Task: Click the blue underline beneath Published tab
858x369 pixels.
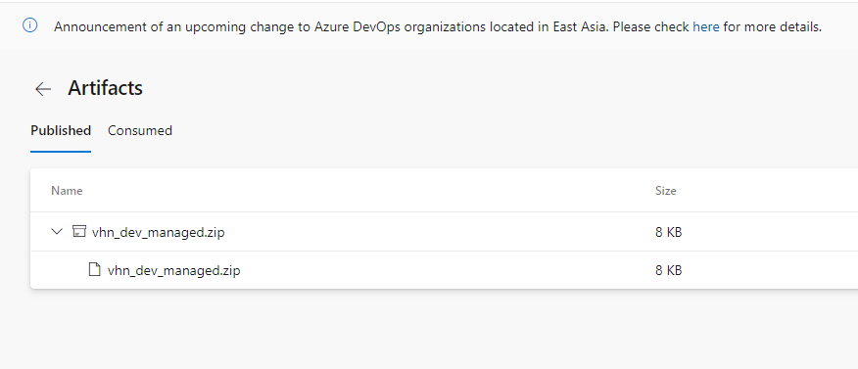Action: tap(61, 152)
